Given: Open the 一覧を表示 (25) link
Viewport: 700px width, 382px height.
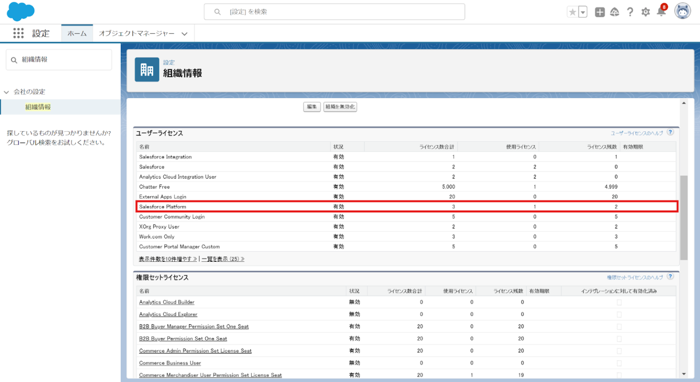Looking at the screenshot, I should (x=223, y=258).
